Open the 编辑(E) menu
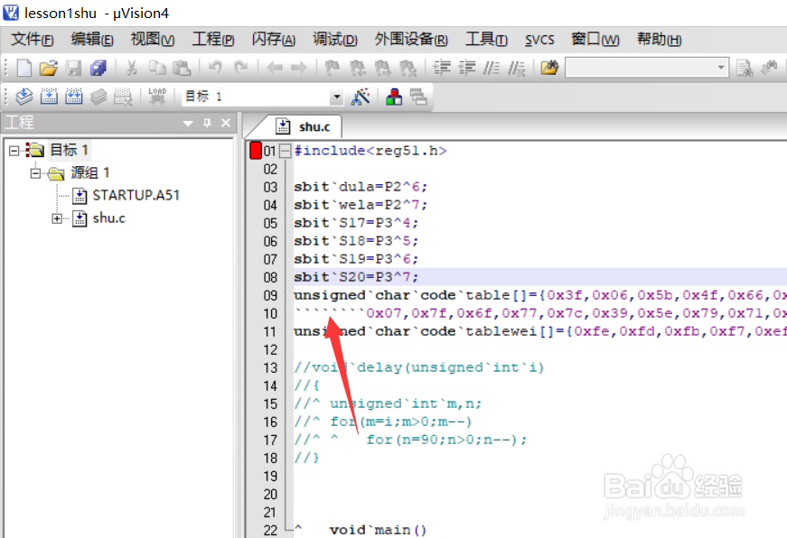 (x=92, y=39)
